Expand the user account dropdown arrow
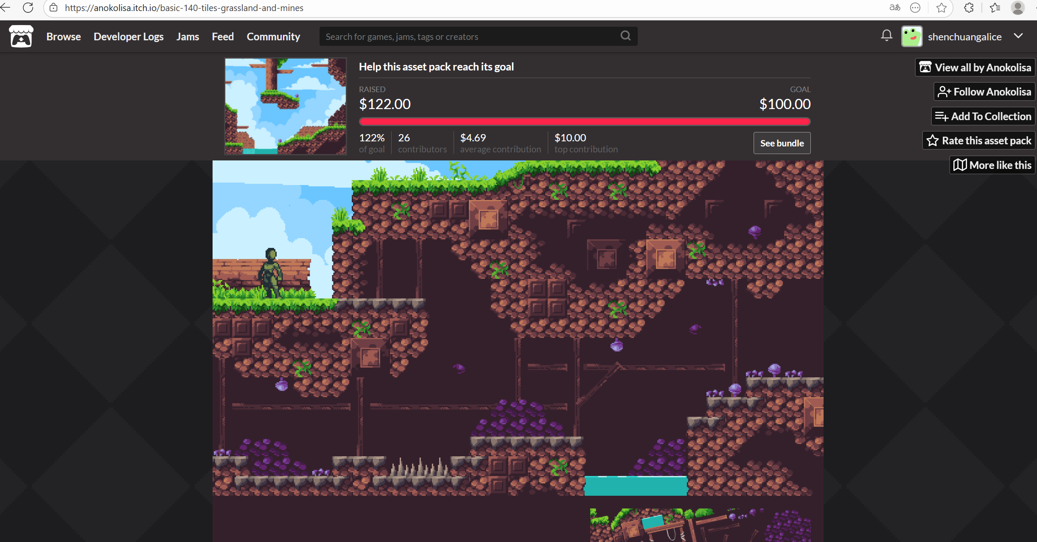 pos(1018,36)
